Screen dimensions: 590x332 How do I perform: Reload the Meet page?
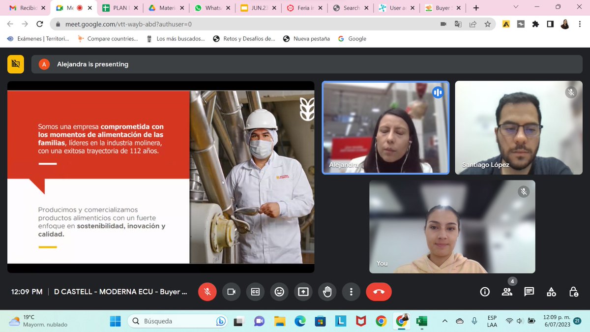point(40,24)
